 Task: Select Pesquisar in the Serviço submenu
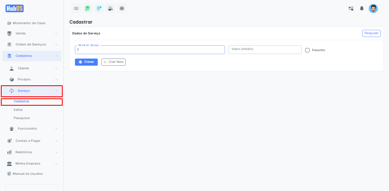[x=22, y=118]
